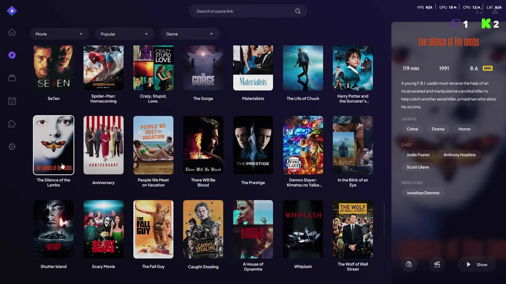Play the trailer via clapperboard icon
The image size is (506, 284).
pyautogui.click(x=437, y=265)
